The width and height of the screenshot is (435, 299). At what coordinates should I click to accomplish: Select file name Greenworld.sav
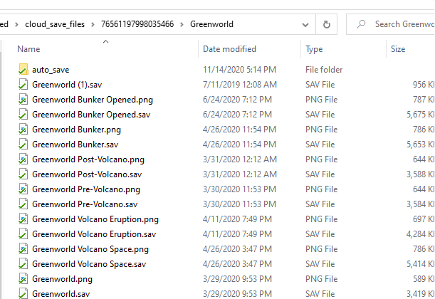[x=61, y=294]
